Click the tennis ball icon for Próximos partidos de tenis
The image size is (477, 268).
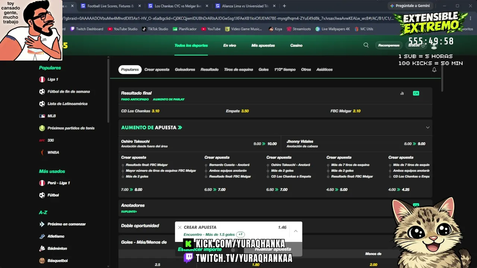coord(42,128)
